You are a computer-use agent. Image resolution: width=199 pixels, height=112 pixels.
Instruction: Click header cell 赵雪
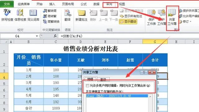(130, 60)
